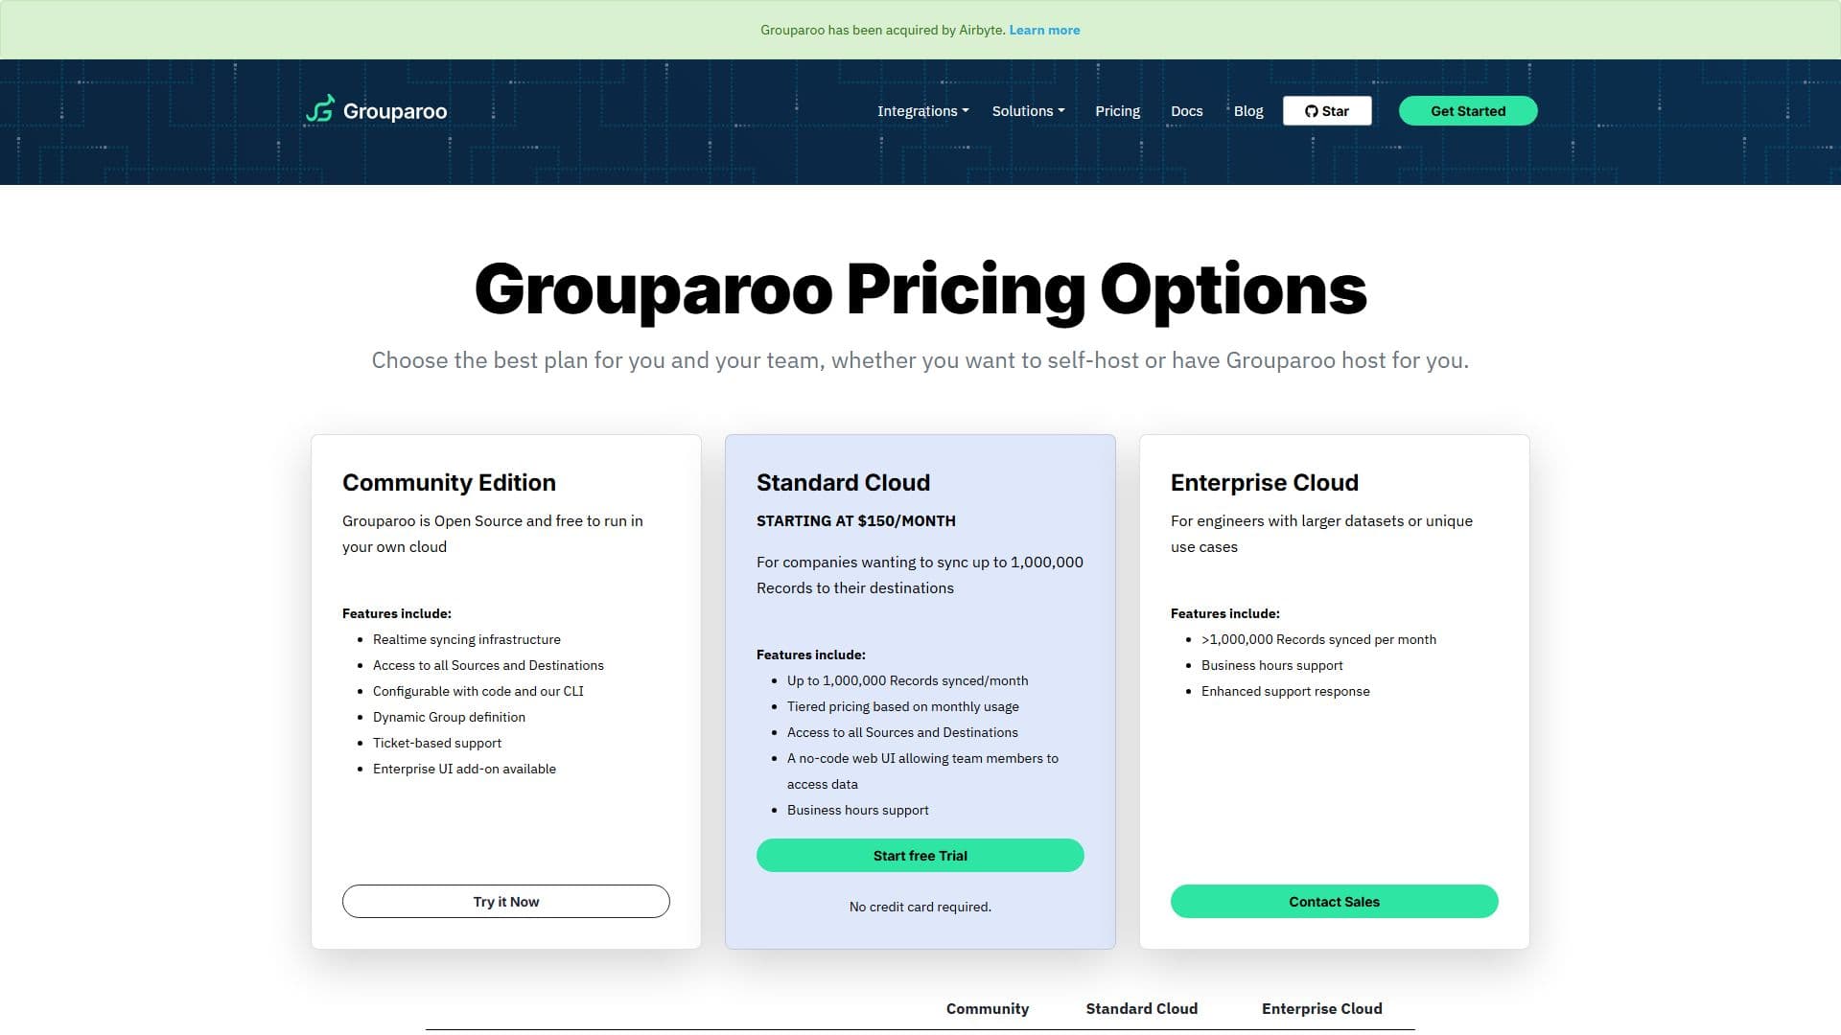
Task: Click Contact Sales for Enterprise Cloud
Action: click(x=1335, y=902)
